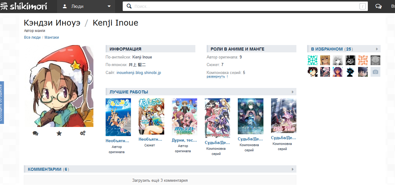Open the black skull hat avatar

350,60
